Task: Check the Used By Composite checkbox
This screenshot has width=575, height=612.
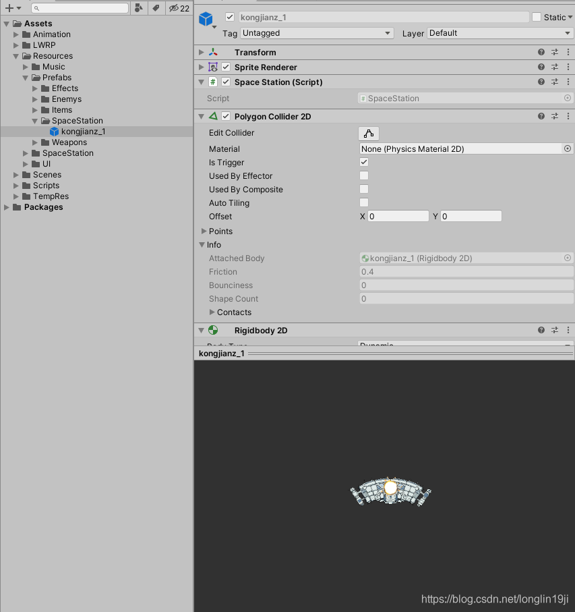Action: click(x=364, y=189)
